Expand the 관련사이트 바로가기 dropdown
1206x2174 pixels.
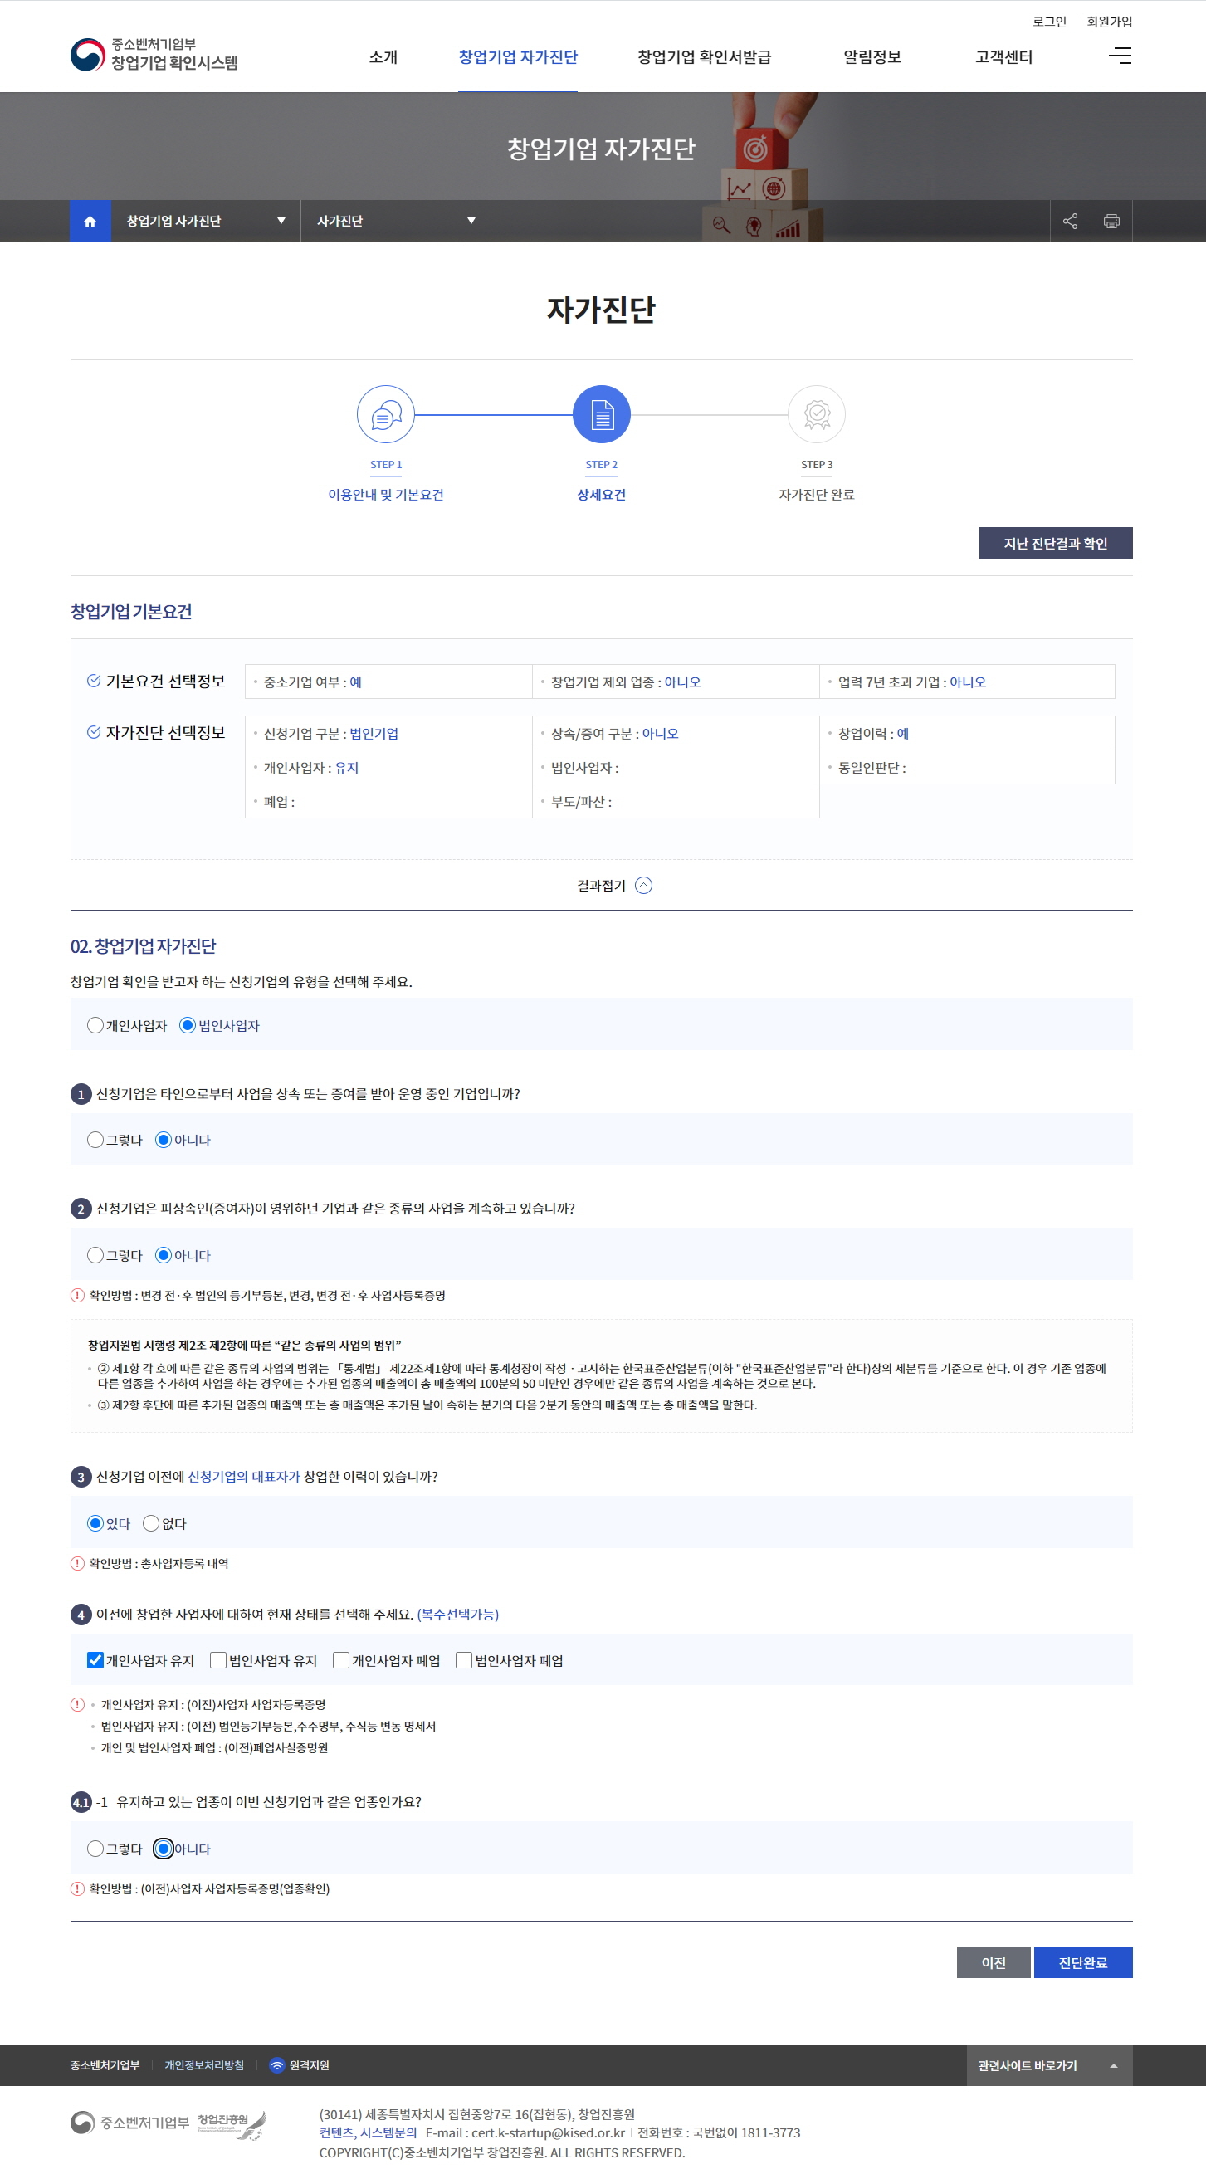click(1049, 2065)
